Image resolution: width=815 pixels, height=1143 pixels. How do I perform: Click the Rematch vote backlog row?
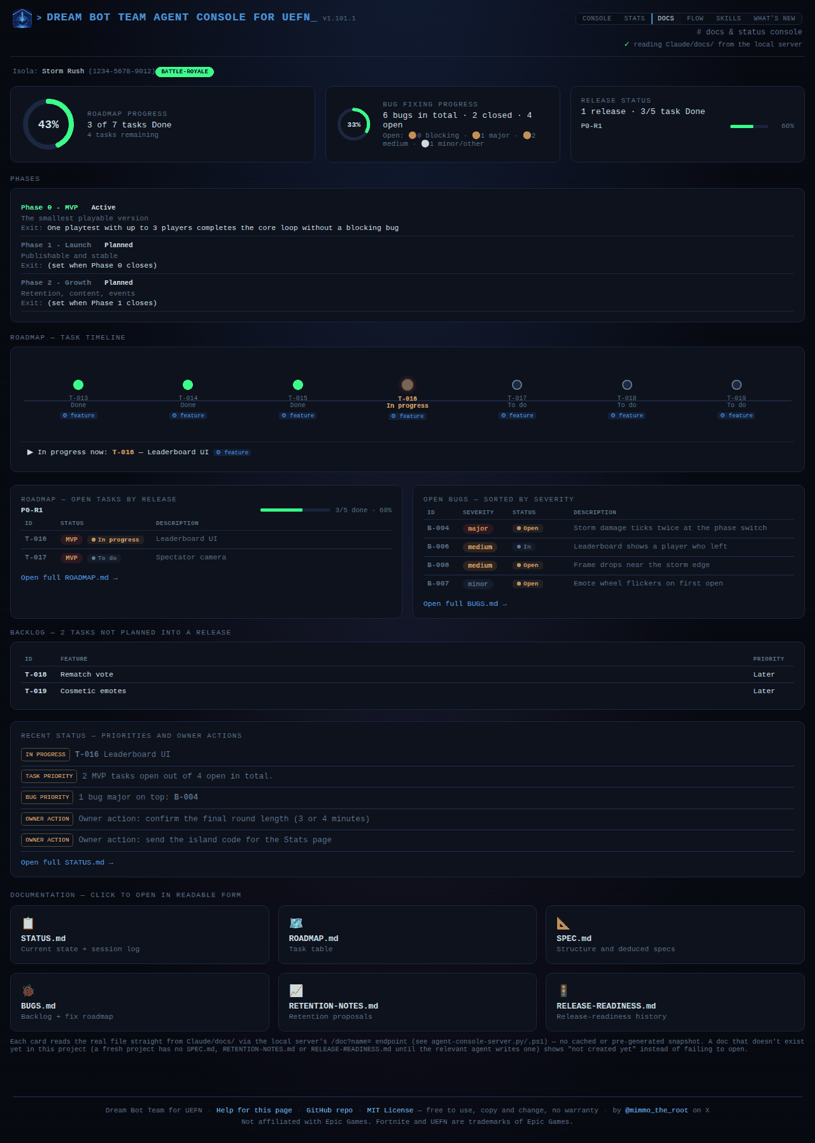[x=407, y=675]
